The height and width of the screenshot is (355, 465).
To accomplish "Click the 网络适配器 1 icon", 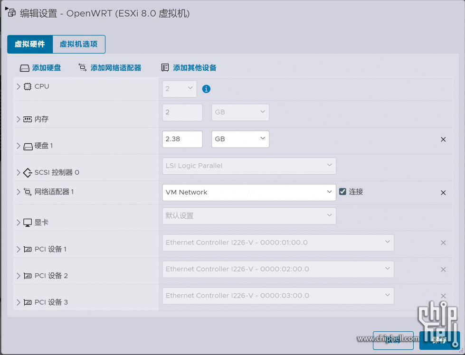I will click(x=27, y=192).
